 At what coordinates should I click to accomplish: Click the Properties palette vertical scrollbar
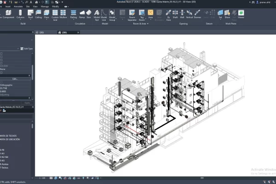pyautogui.click(x=32, y=72)
